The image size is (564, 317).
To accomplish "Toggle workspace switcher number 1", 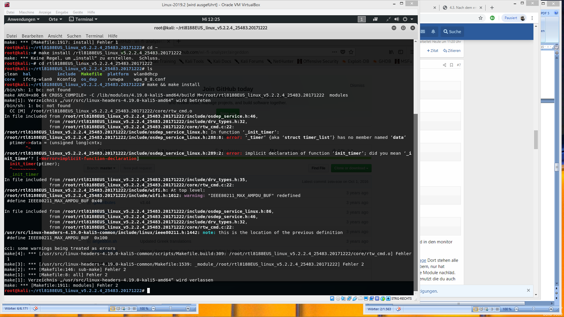I will point(362,19).
